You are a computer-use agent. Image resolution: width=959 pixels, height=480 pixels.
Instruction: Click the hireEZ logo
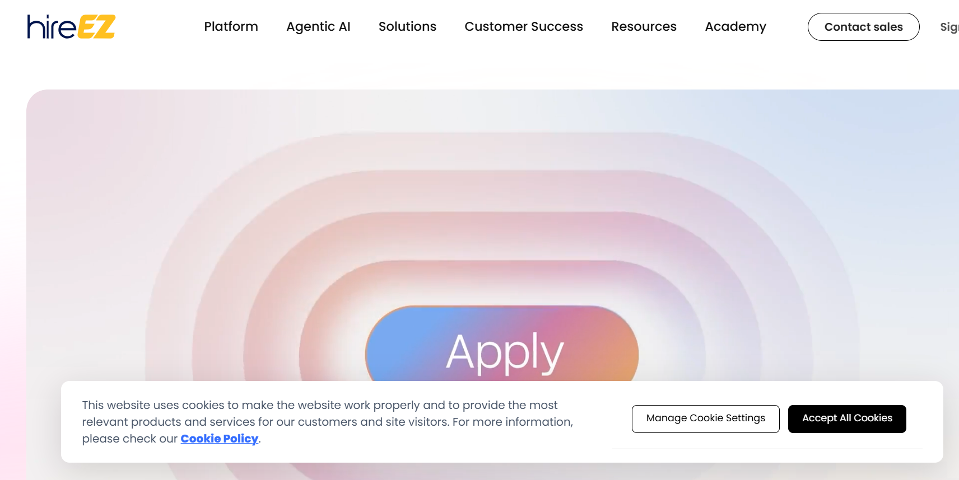pos(71,27)
